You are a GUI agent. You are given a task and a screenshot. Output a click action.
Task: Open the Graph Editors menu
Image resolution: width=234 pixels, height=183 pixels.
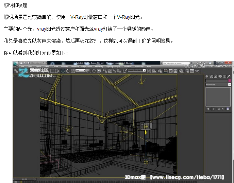86,67
